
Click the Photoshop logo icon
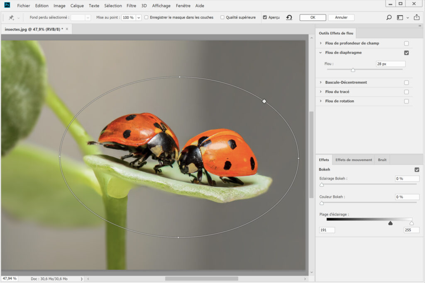[x=7, y=5]
